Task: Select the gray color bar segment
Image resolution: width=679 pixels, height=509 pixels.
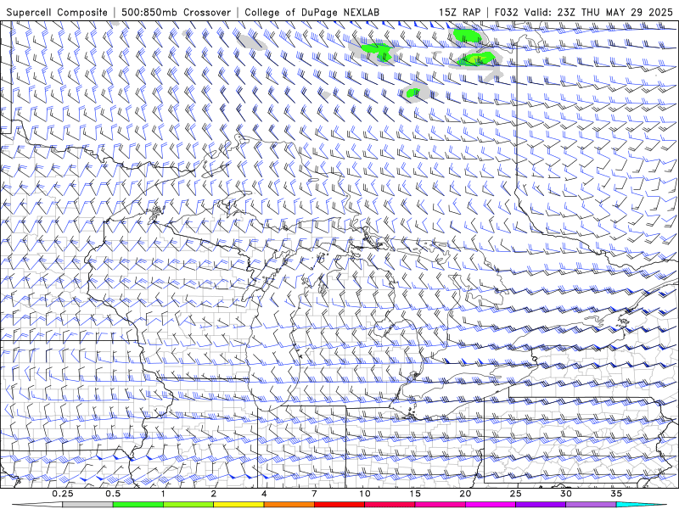Action: (88, 505)
